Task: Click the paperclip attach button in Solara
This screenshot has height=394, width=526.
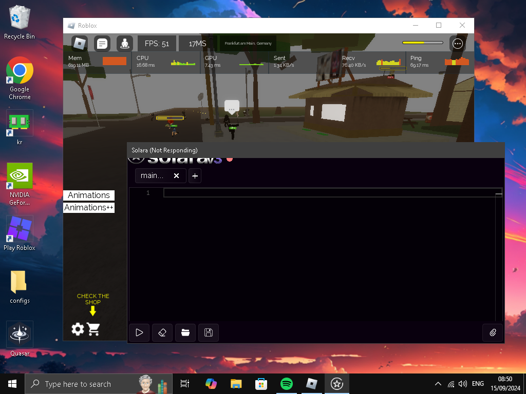Action: [493, 332]
